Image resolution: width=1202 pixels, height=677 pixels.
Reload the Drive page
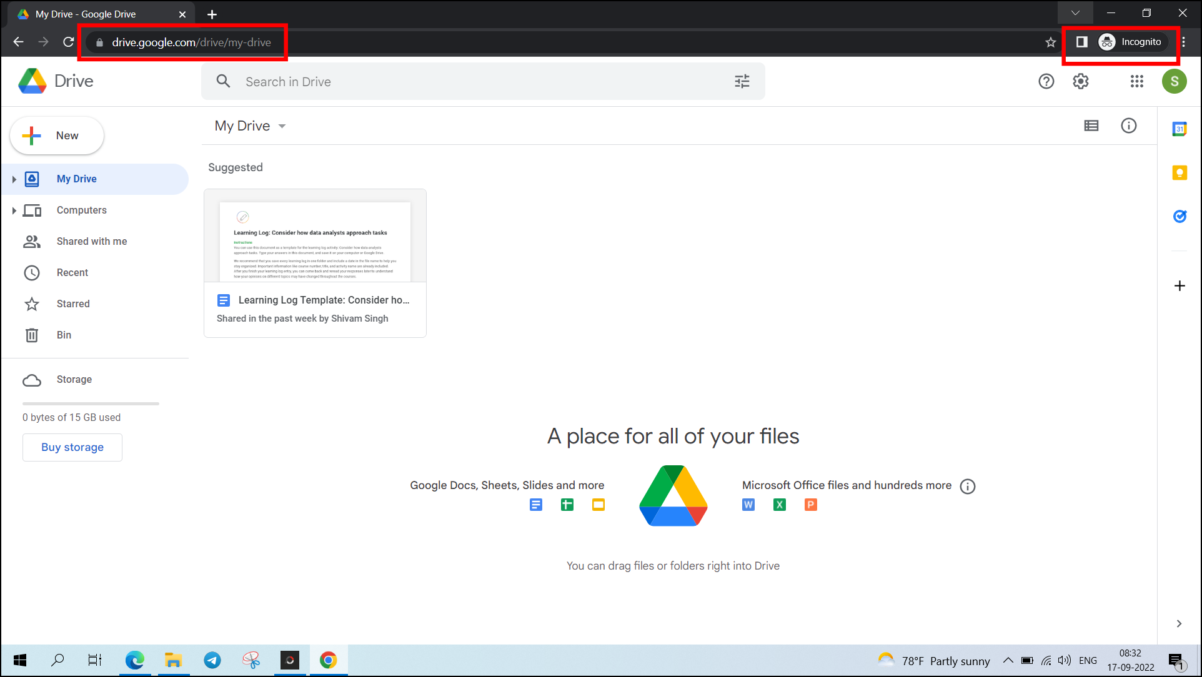[x=68, y=42]
